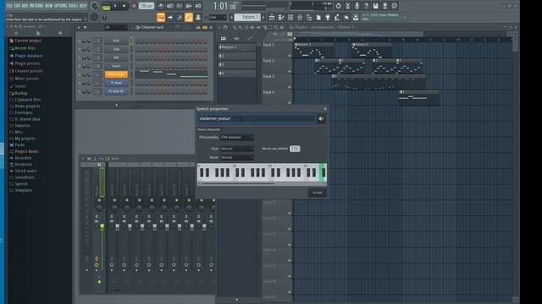This screenshot has height=304, width=542.
Task: Toggle the step editing arrow icon
Action: pyautogui.click(x=170, y=17)
